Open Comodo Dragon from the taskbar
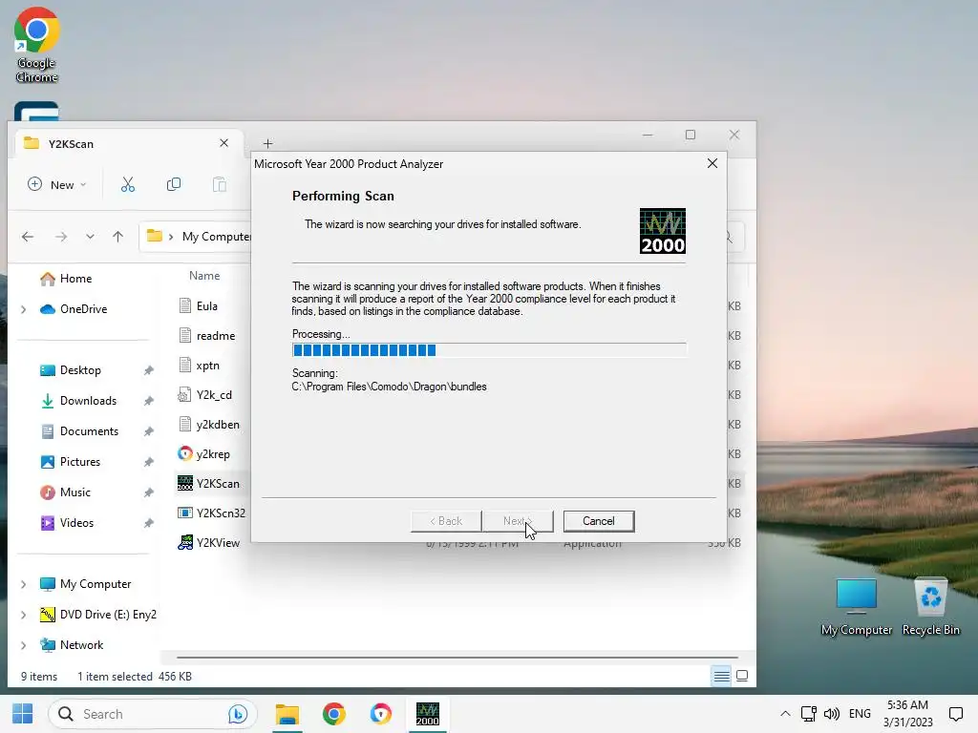This screenshot has width=978, height=733. point(380,714)
